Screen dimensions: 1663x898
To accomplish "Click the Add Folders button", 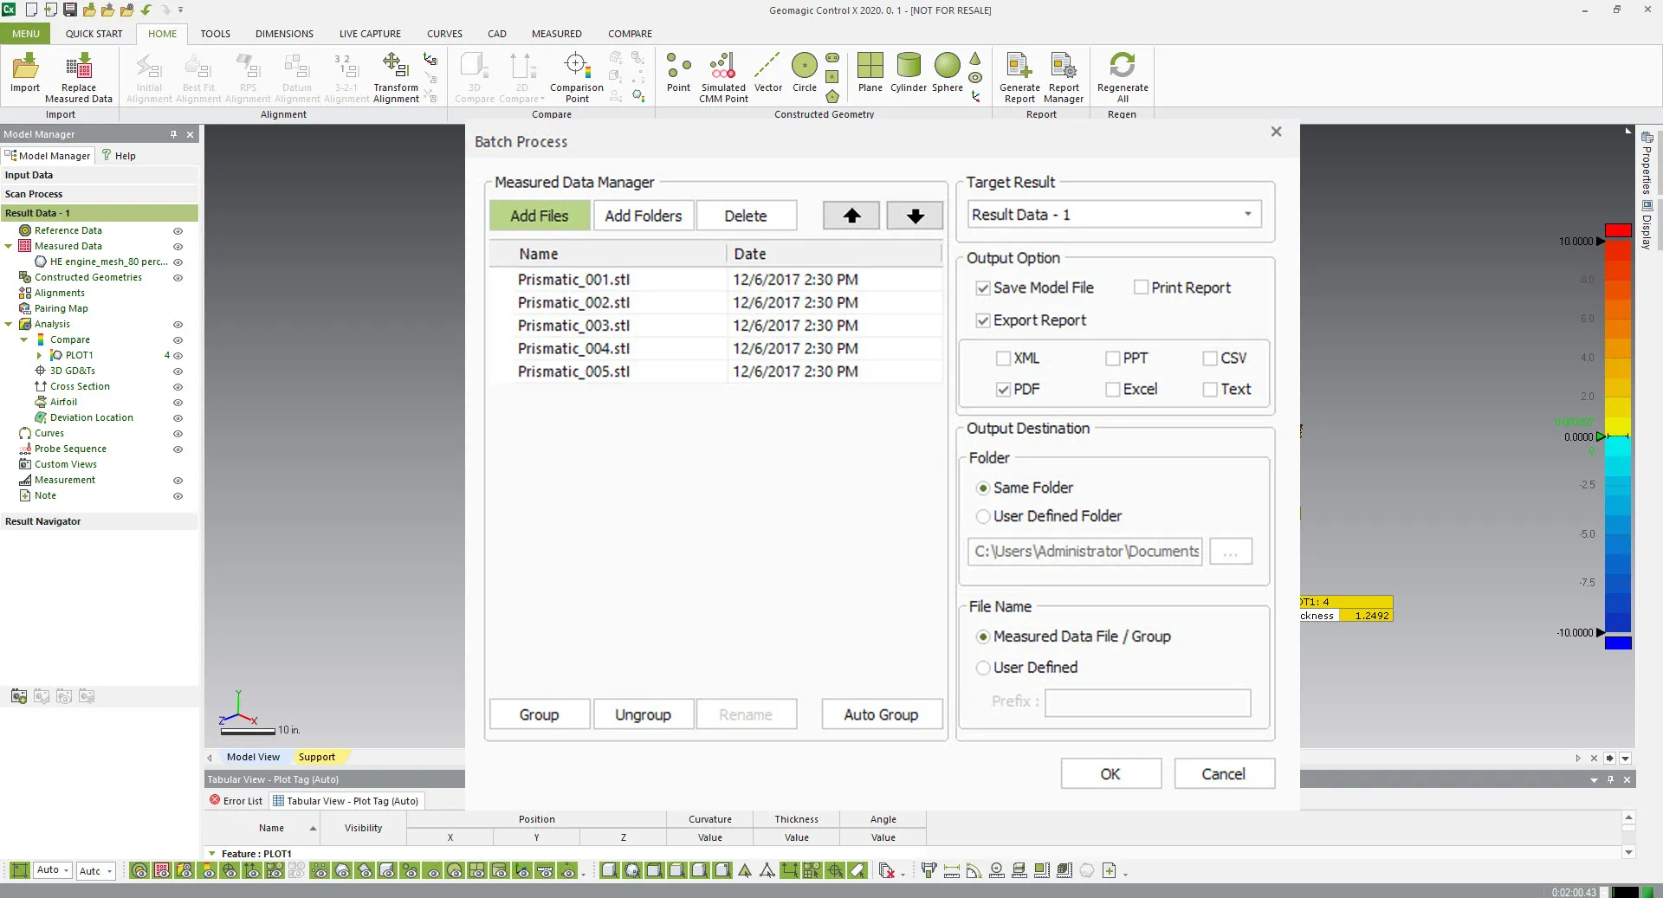I will click(644, 215).
